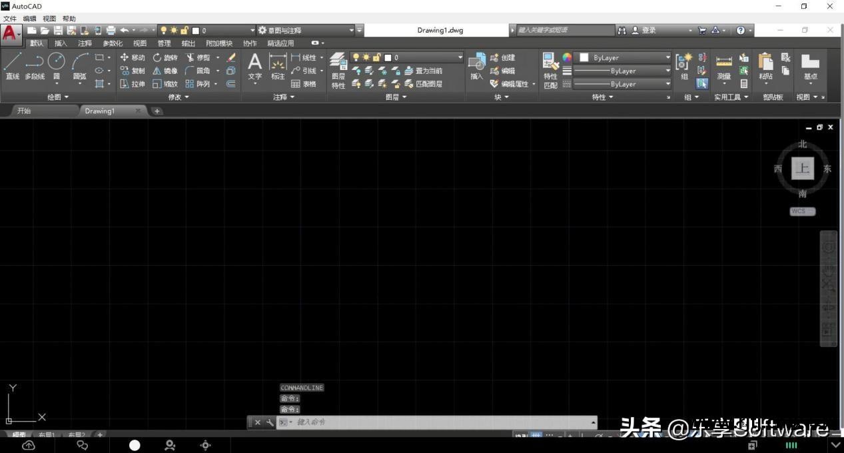Activate the Copy (复制) command
The image size is (844, 453).
pyautogui.click(x=132, y=71)
